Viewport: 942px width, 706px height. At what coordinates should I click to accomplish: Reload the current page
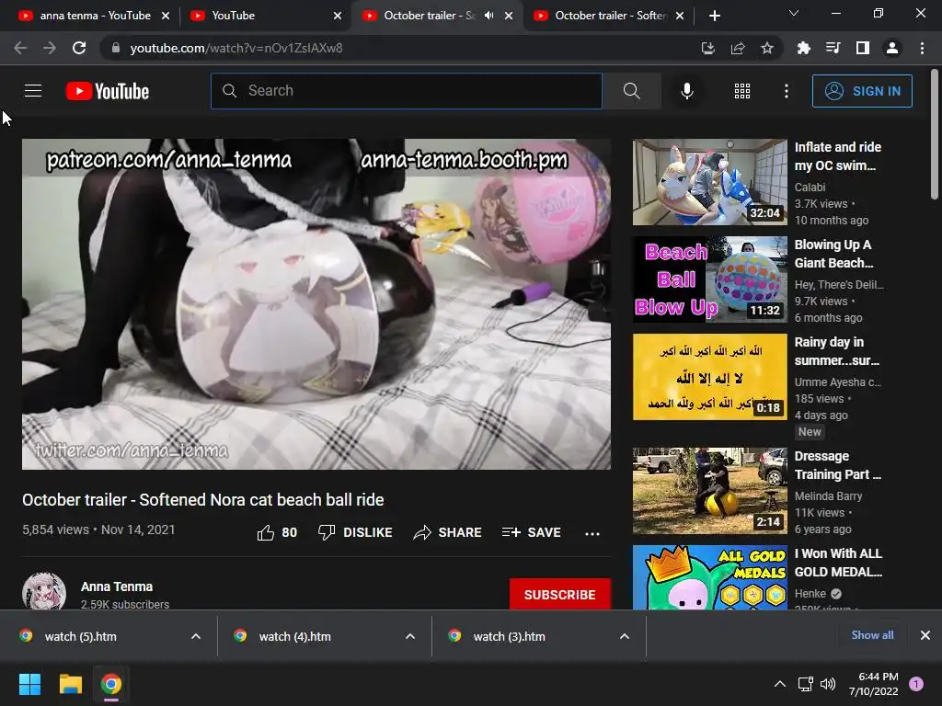tap(79, 48)
